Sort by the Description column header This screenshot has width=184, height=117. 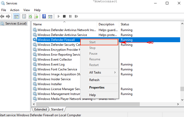(108, 24)
